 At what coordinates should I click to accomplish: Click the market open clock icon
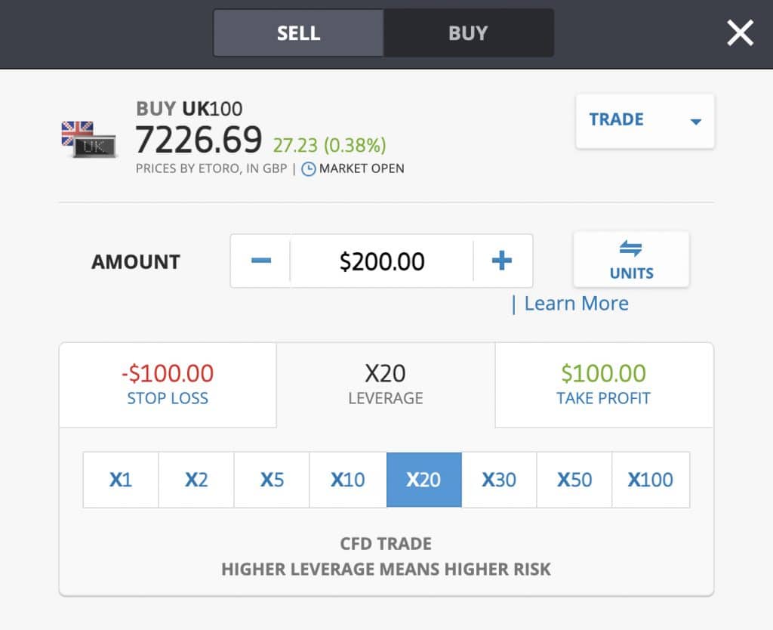308,169
